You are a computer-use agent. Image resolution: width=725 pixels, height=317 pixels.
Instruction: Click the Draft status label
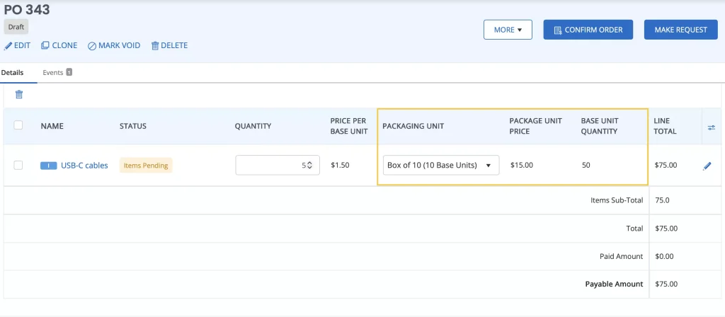pyautogui.click(x=16, y=27)
